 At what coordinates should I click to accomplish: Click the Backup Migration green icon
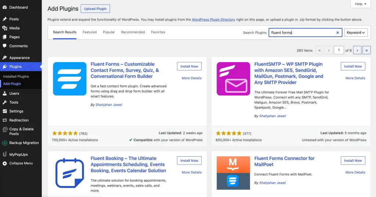[4, 143]
